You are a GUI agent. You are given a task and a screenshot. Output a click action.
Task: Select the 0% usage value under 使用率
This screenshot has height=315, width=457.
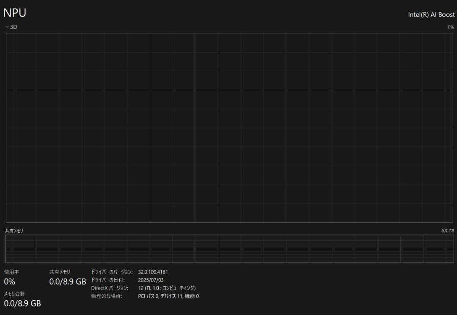point(10,282)
